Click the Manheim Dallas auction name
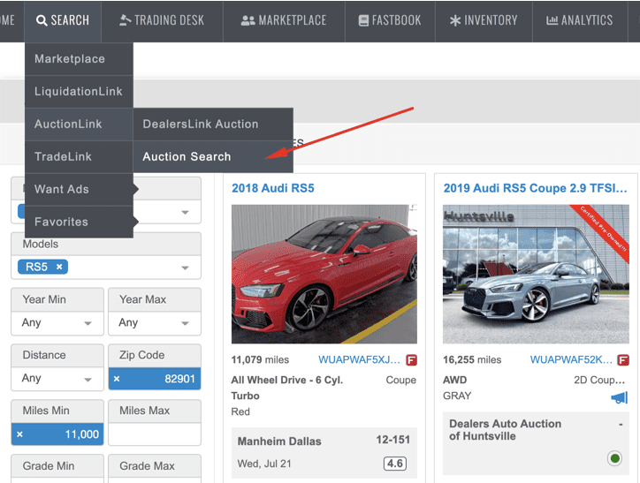This screenshot has height=483, width=640. 279,441
